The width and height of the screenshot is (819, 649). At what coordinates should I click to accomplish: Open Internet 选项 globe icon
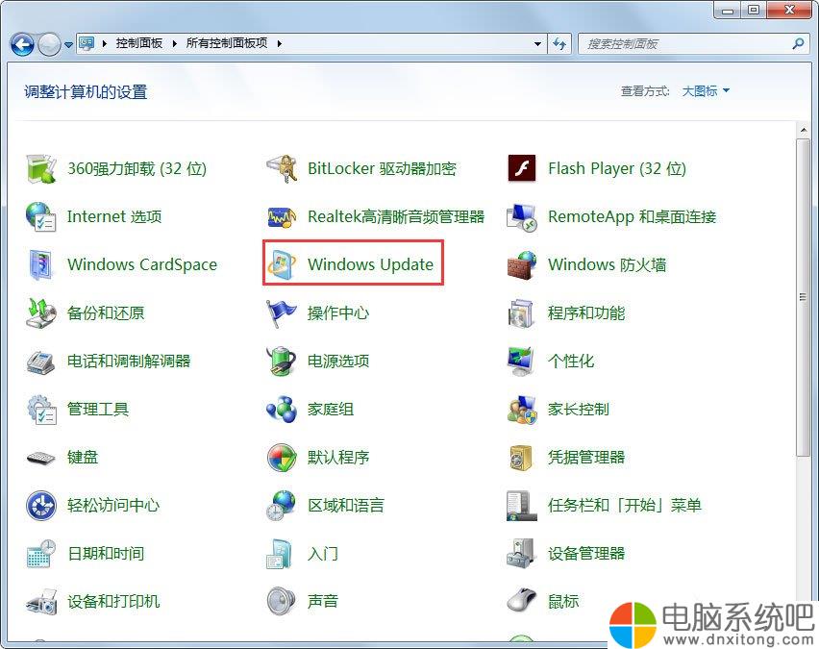click(x=40, y=217)
